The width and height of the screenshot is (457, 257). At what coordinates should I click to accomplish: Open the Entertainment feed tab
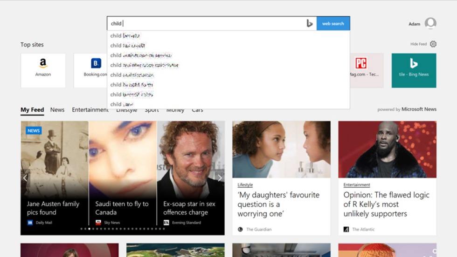[x=90, y=110]
